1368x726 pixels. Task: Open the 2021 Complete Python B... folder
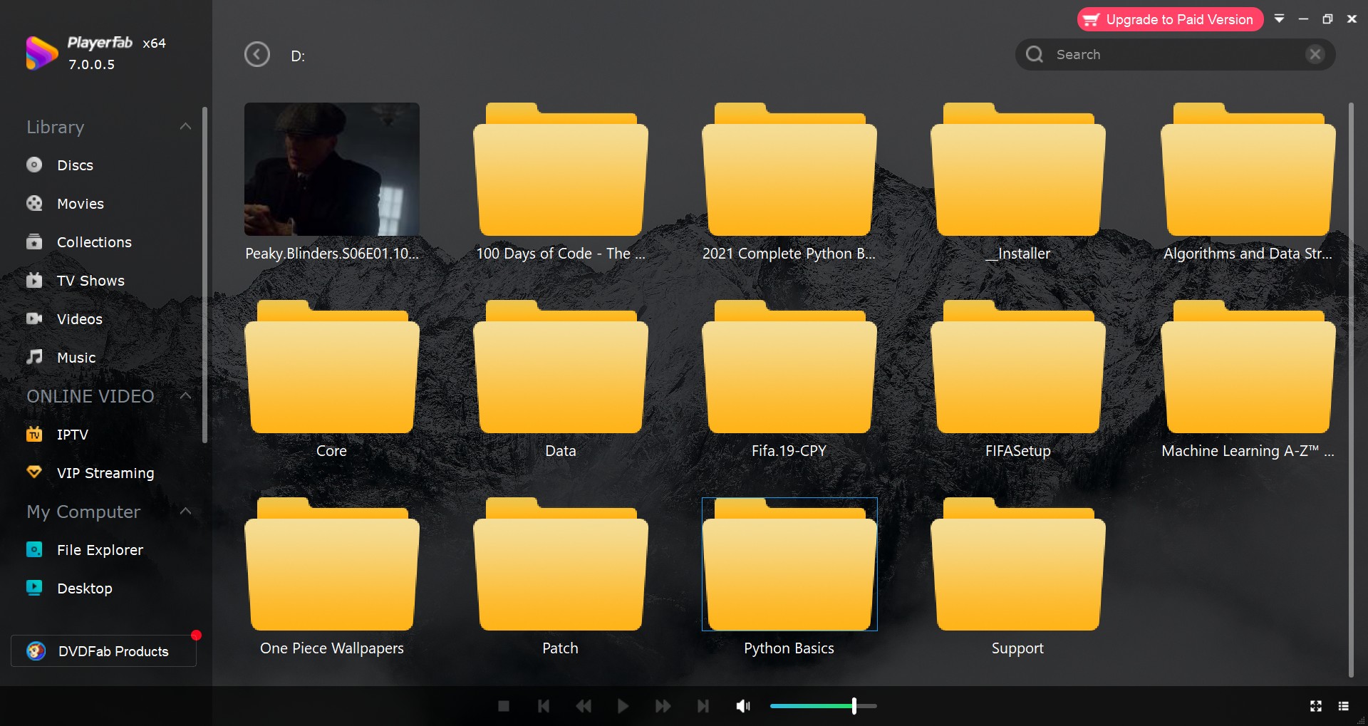click(x=789, y=169)
